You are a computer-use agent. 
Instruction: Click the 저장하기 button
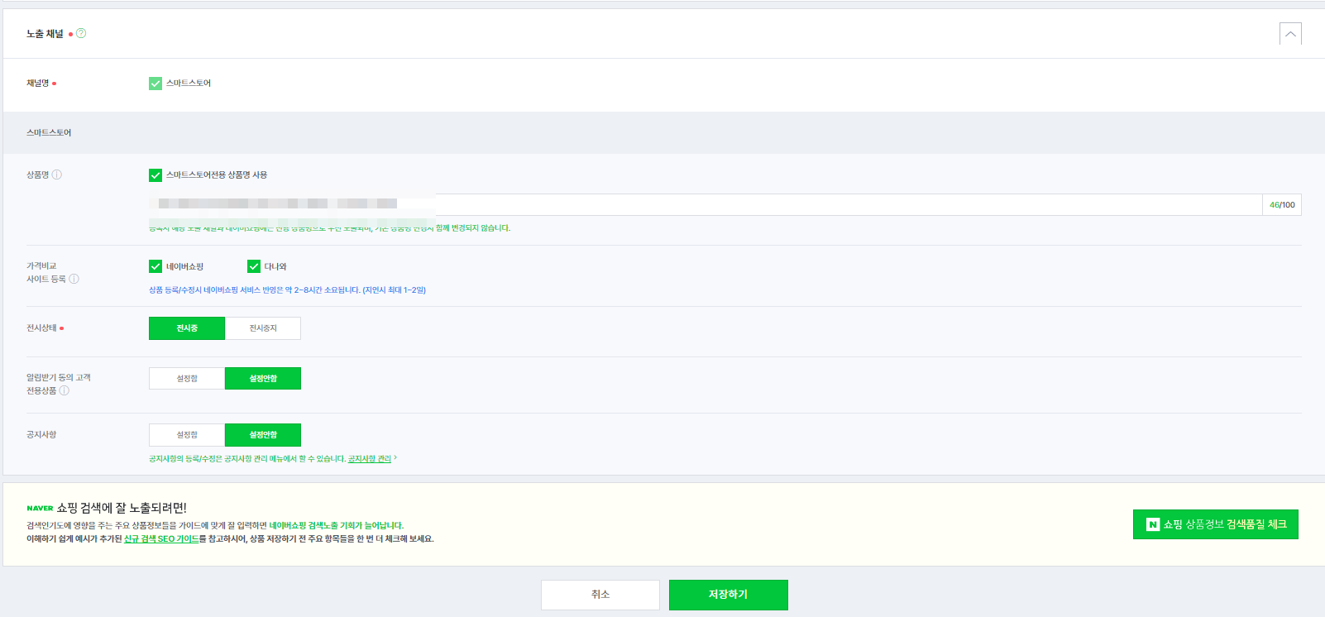(728, 595)
